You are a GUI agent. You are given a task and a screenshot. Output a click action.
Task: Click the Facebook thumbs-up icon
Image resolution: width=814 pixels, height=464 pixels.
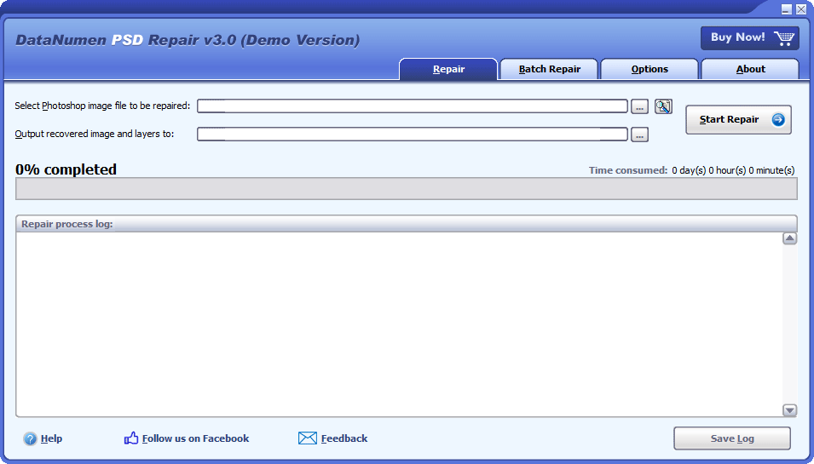131,438
